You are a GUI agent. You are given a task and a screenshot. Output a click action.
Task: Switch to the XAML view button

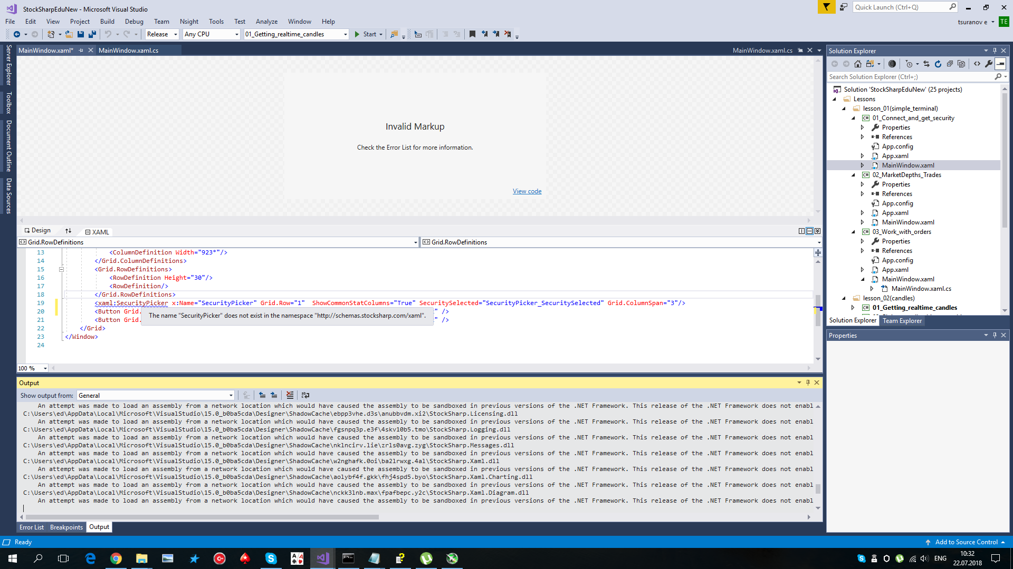click(97, 232)
